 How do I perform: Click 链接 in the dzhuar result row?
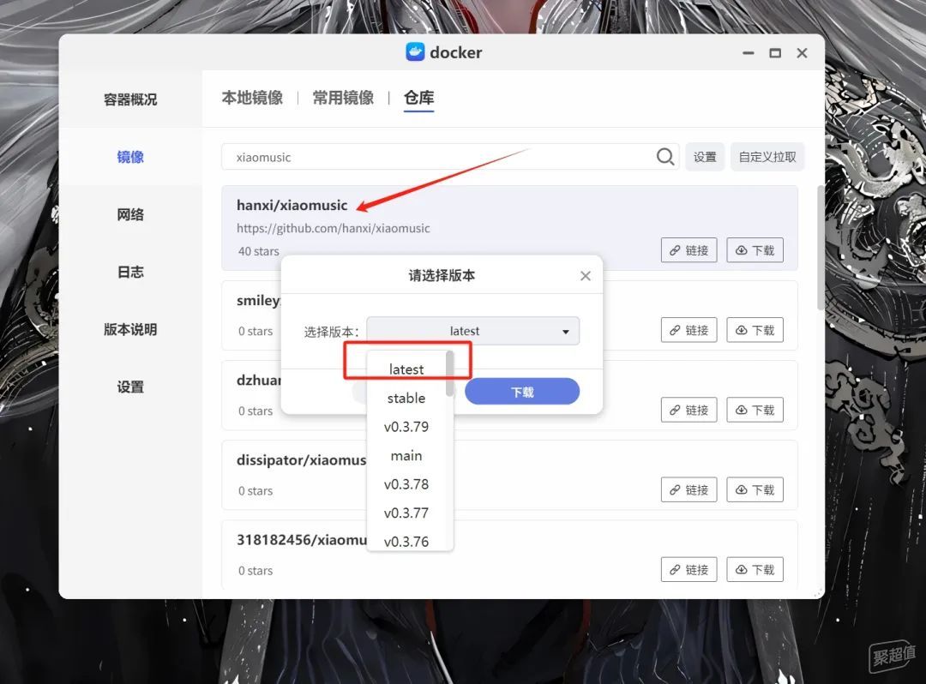point(688,410)
